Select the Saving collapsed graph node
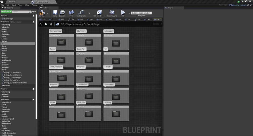Image resolution: width=253 pixels, height=136 pixels. tap(61, 60)
